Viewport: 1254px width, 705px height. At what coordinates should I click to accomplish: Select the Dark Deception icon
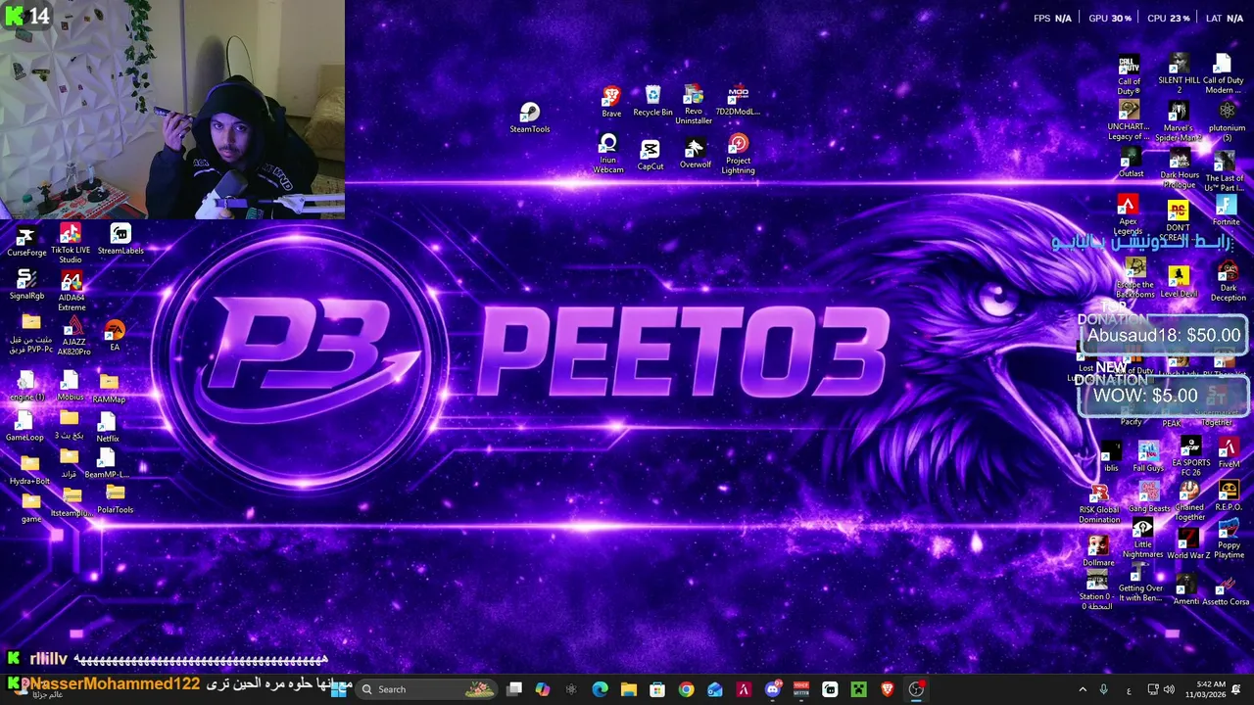(x=1228, y=280)
